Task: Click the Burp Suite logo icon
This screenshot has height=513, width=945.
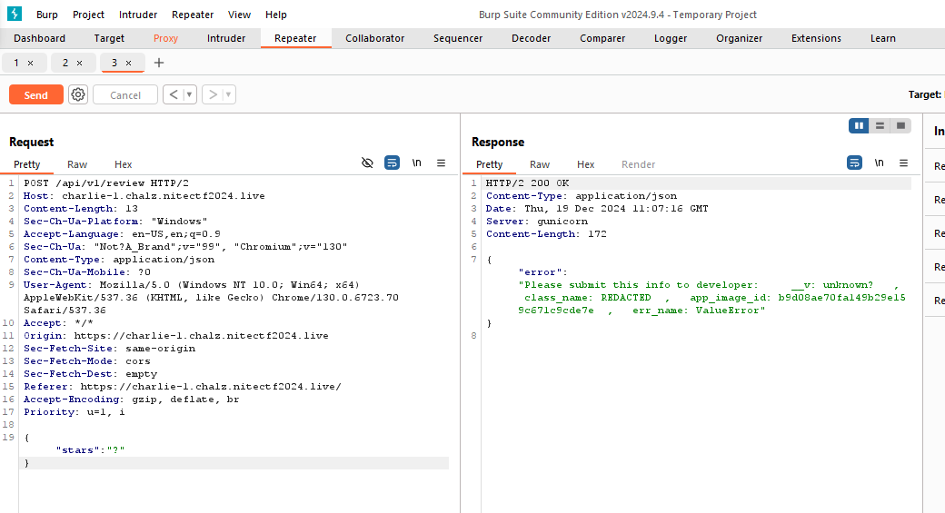Action: click(x=15, y=15)
